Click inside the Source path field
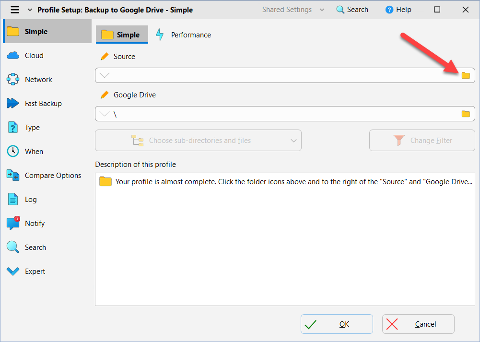The height and width of the screenshot is (342, 480). (285, 75)
